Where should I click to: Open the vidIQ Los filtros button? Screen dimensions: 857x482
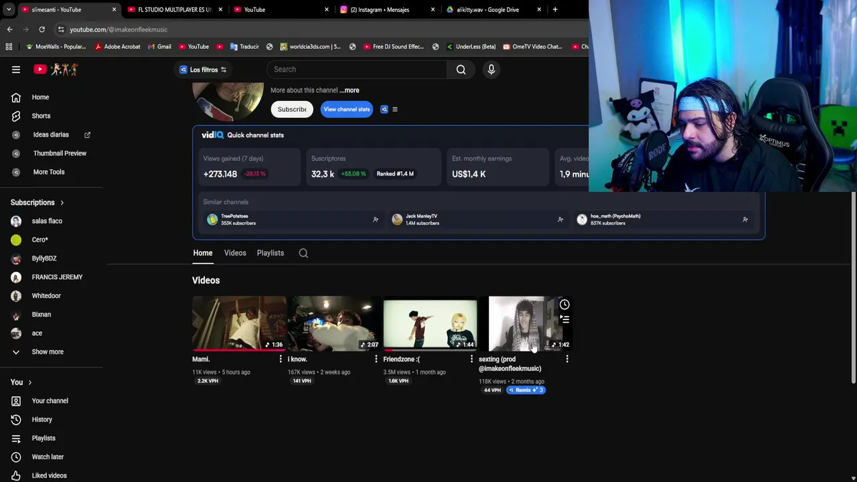[x=204, y=70]
